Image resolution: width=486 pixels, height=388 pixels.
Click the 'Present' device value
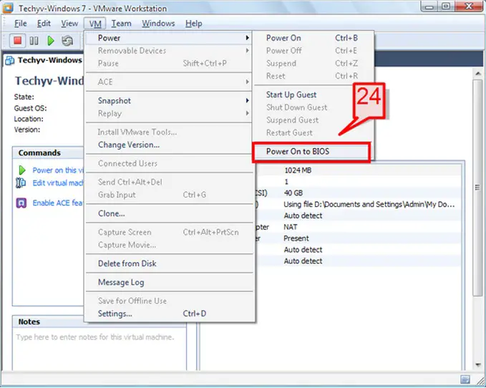tap(296, 238)
